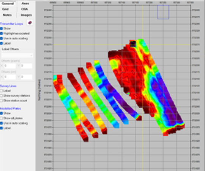This screenshot has width=205, height=171.
Task: Disable Use in auto scaling for Transmitter Loops
Action: pos(2,38)
